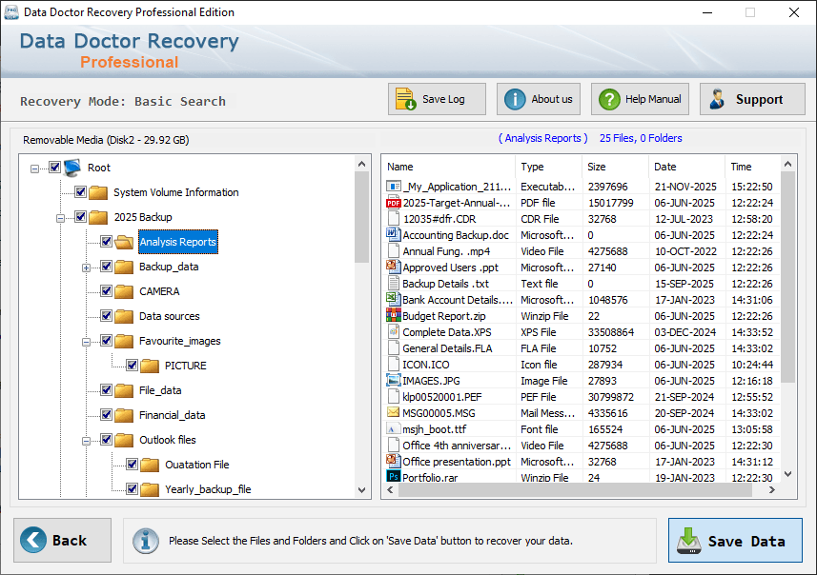Click the executable icon of _My_Application file

[x=394, y=186]
